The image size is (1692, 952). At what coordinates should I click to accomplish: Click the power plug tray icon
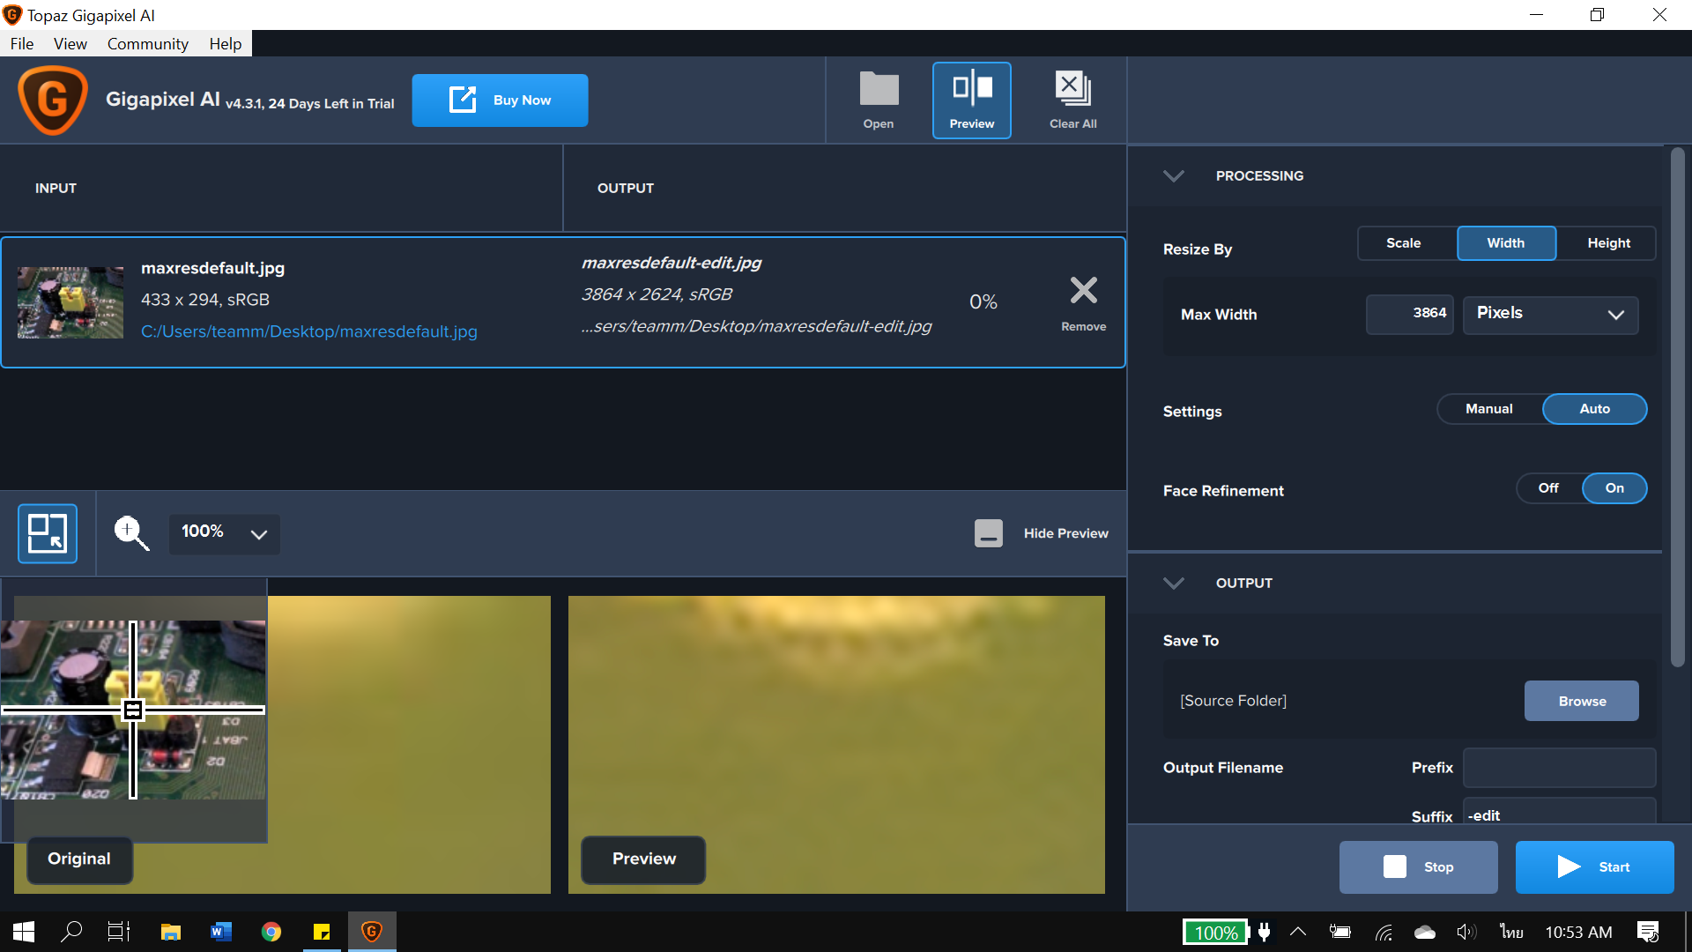click(1265, 932)
